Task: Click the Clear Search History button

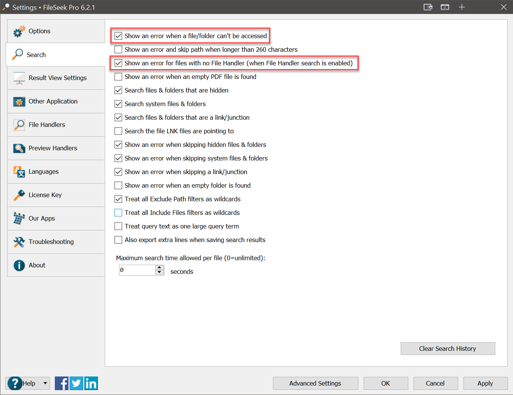Action: point(448,349)
